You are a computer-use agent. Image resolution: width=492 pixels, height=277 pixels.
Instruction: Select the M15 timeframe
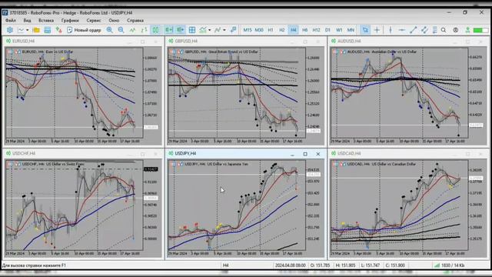point(248,30)
